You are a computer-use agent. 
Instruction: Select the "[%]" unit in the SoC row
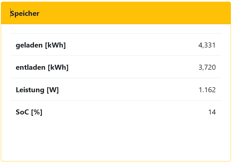tap(37, 112)
